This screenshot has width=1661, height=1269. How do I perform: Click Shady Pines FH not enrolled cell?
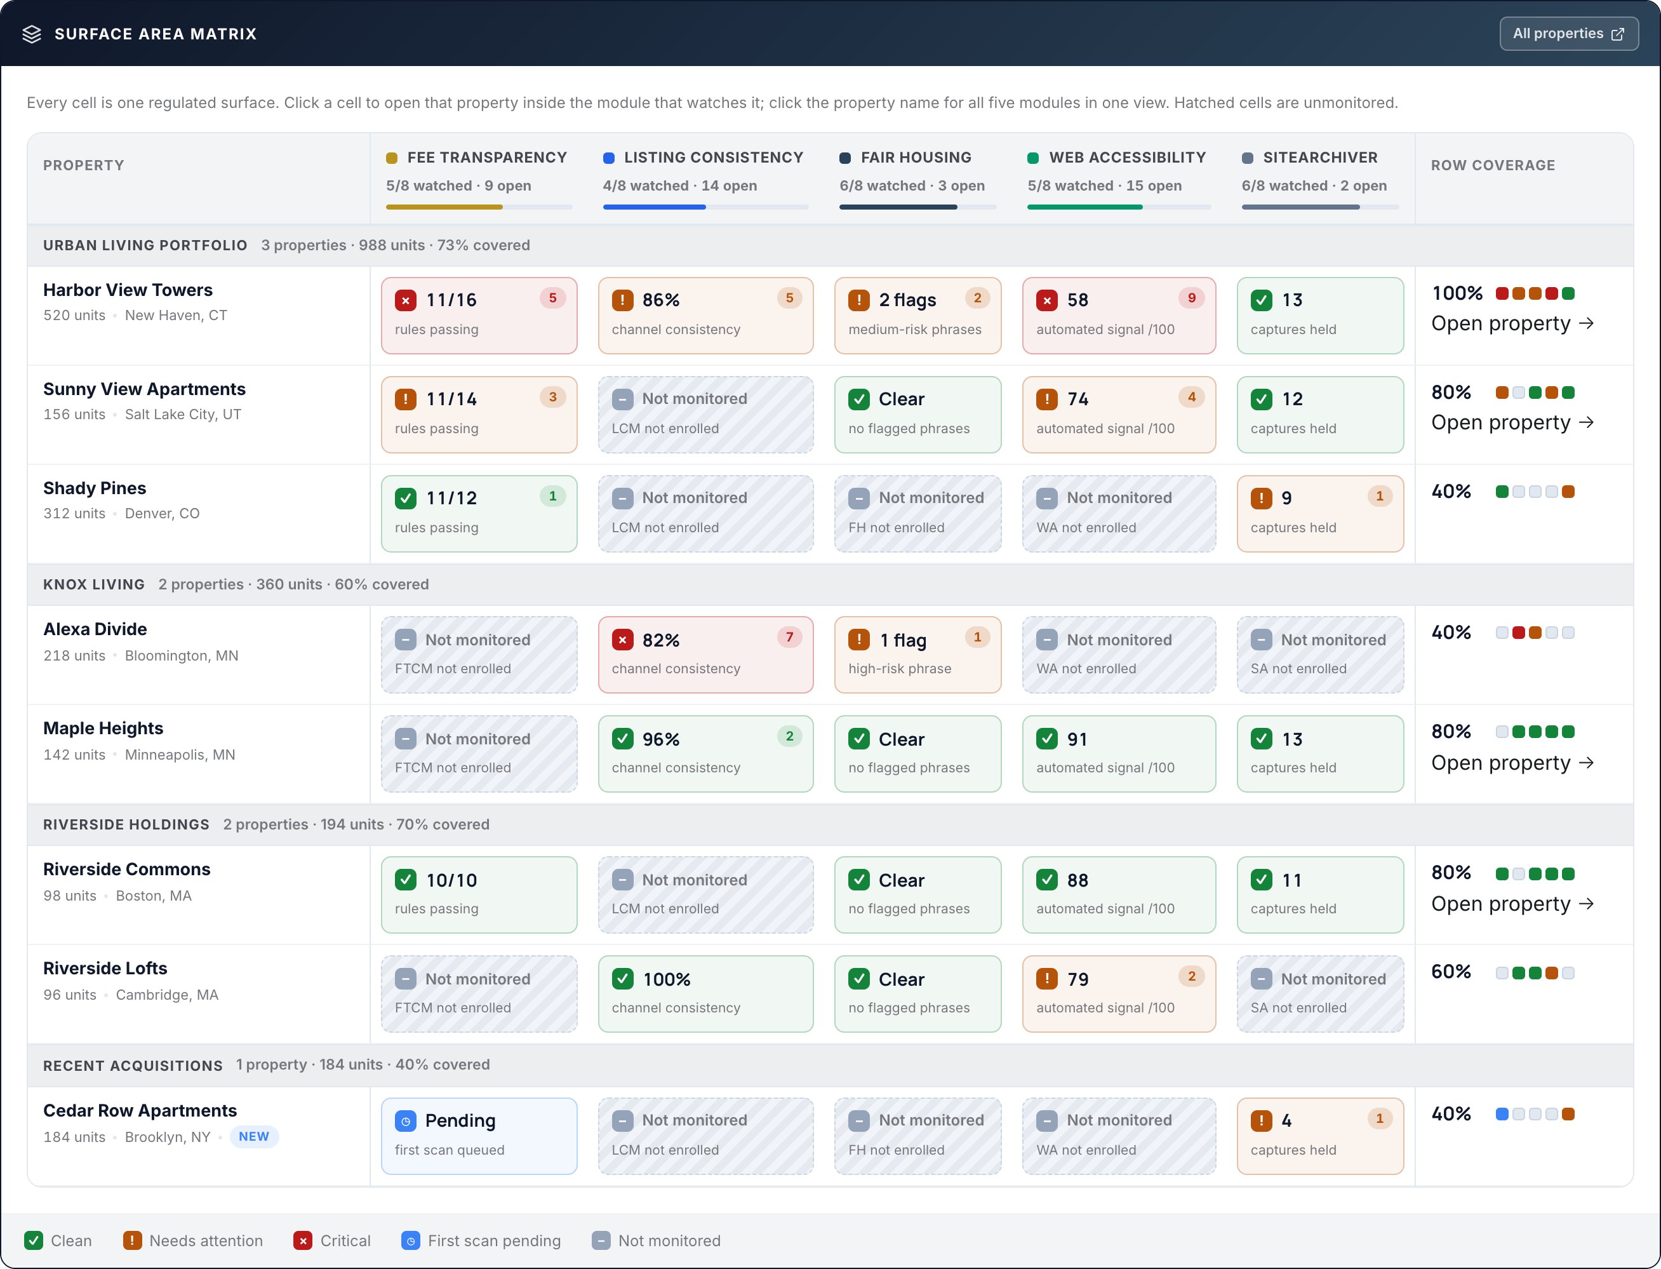pyautogui.click(x=917, y=514)
